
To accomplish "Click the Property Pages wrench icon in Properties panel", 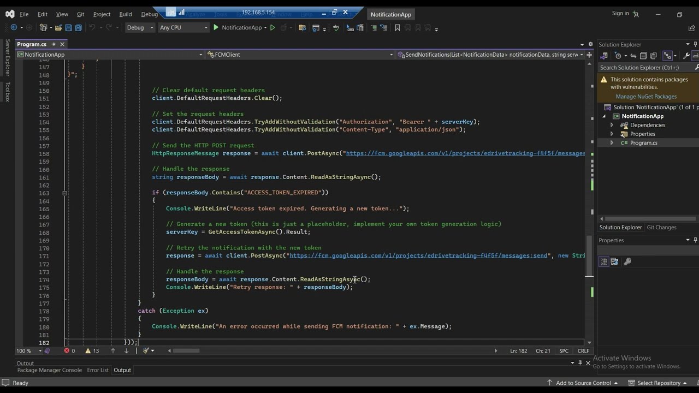I will click(x=627, y=262).
